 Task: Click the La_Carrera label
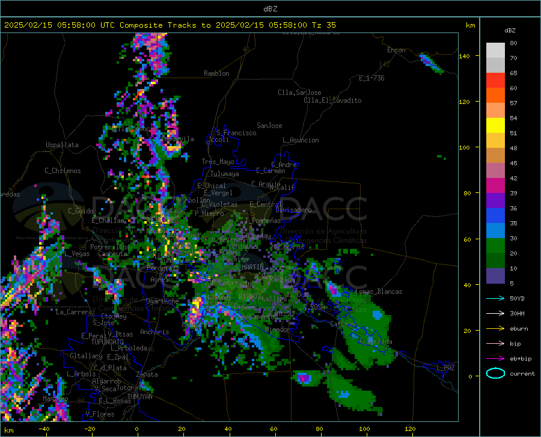pyautogui.click(x=74, y=312)
